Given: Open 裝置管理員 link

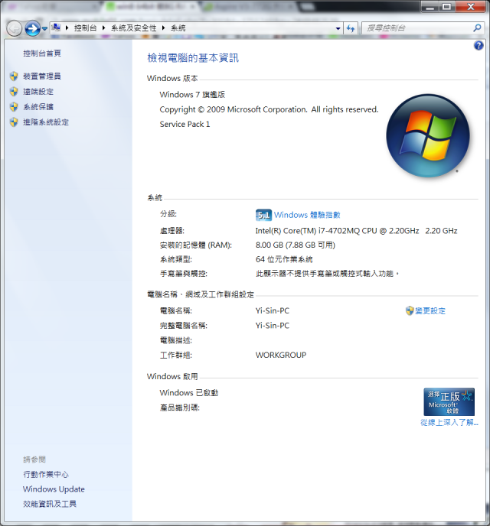Looking at the screenshot, I should coord(42,76).
